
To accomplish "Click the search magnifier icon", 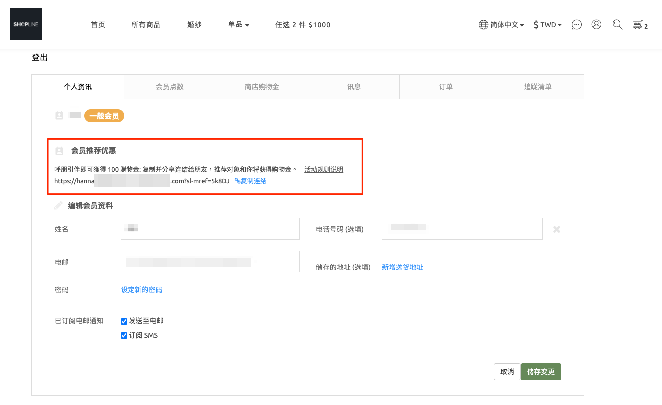I will pyautogui.click(x=617, y=24).
